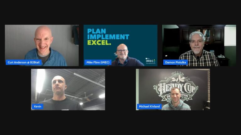Select the Mike Flinn (IMEC) name label
The height and width of the screenshot is (135, 241).
point(98,62)
